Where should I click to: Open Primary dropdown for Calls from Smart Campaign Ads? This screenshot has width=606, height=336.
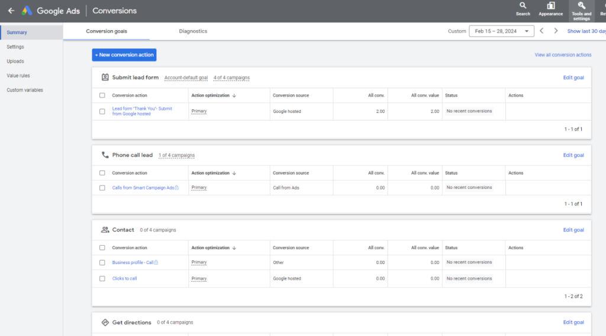click(x=199, y=187)
